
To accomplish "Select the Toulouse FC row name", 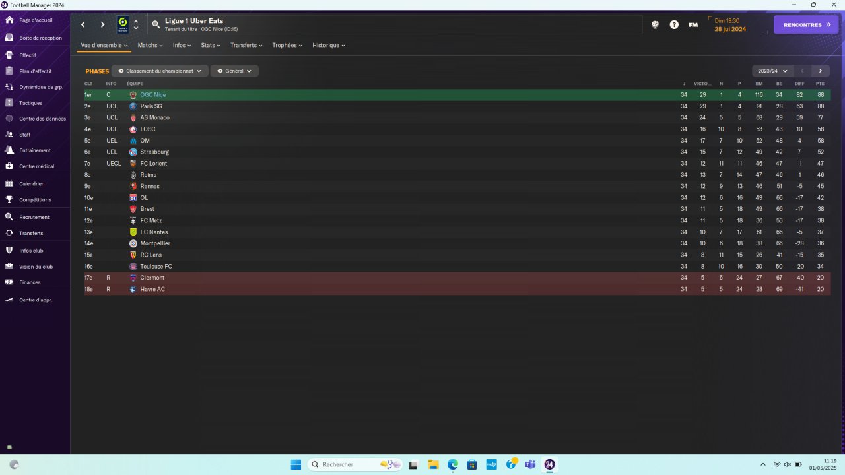I will click(x=156, y=267).
